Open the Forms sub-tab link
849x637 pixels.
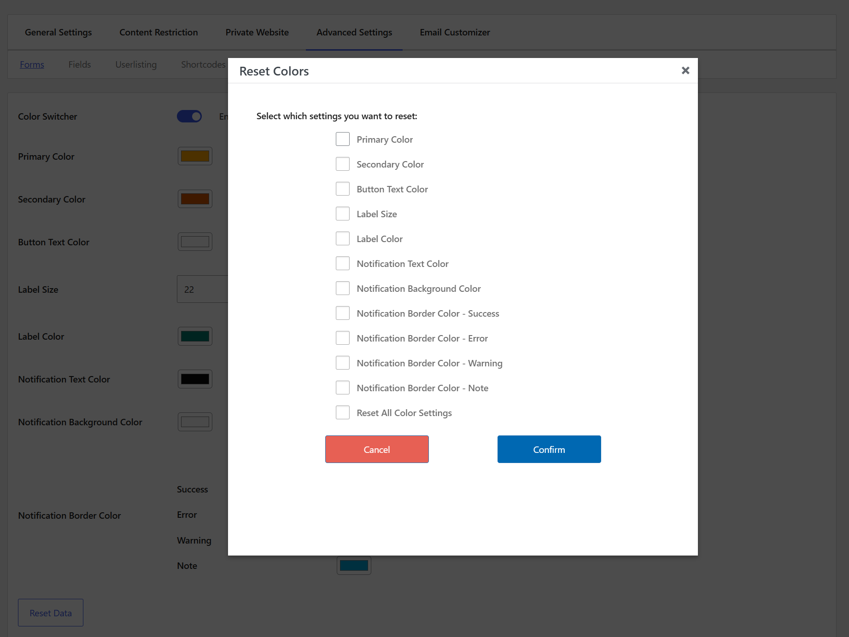pos(32,64)
